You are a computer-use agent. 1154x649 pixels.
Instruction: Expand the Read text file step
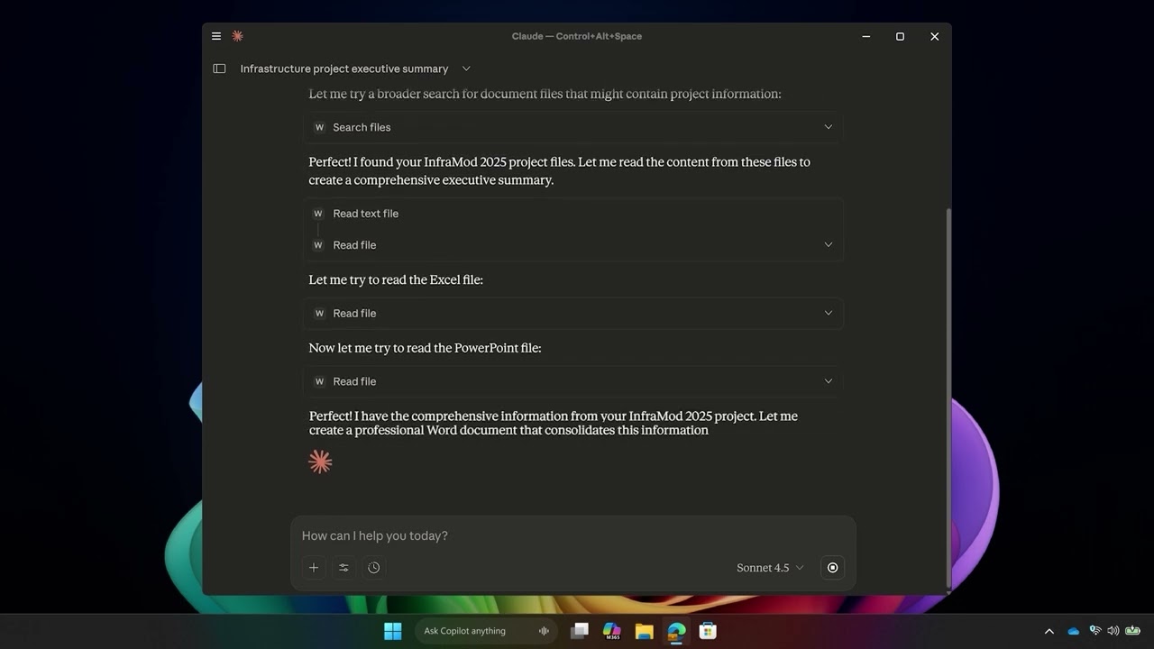[x=365, y=214]
